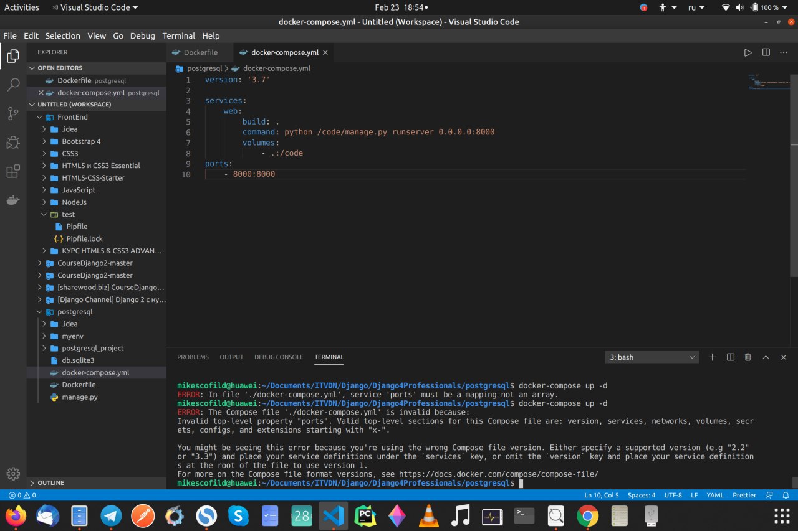
Task: Click Prettier in the status bar
Action: click(x=744, y=496)
